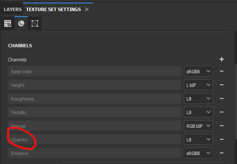237x164 pixels.
Task: Select the Texture Set Settings tab
Action: click(53, 9)
